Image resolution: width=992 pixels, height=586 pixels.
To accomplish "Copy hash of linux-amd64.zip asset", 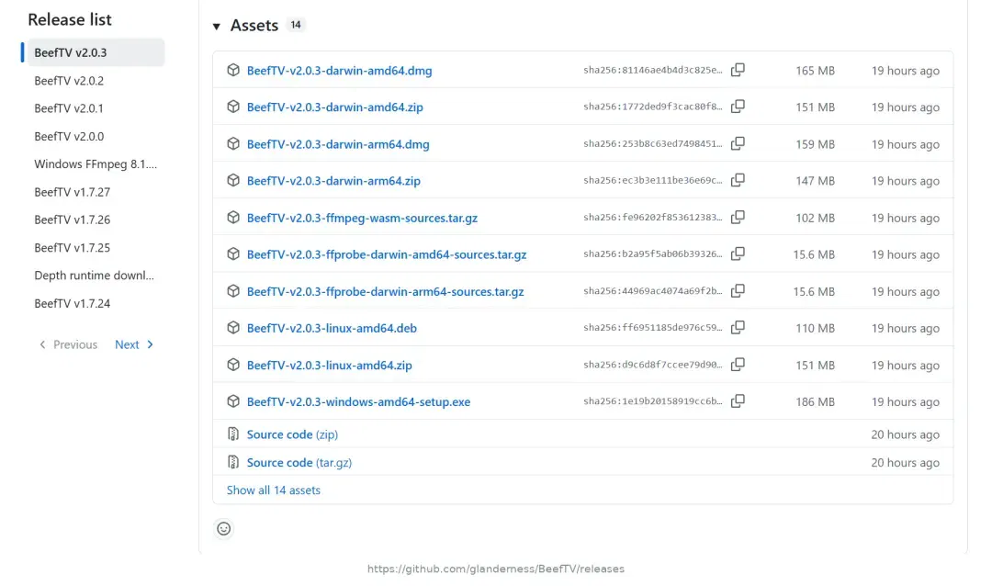I will 738,365.
